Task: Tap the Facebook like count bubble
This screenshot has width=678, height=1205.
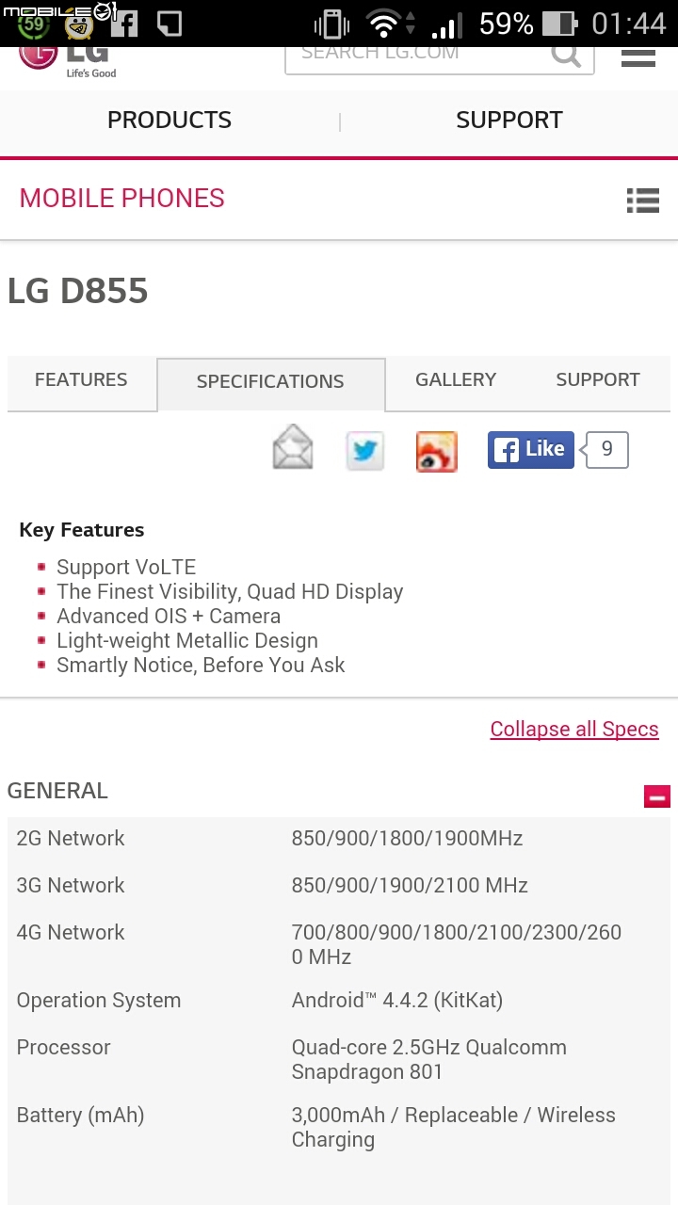Action: (x=606, y=450)
